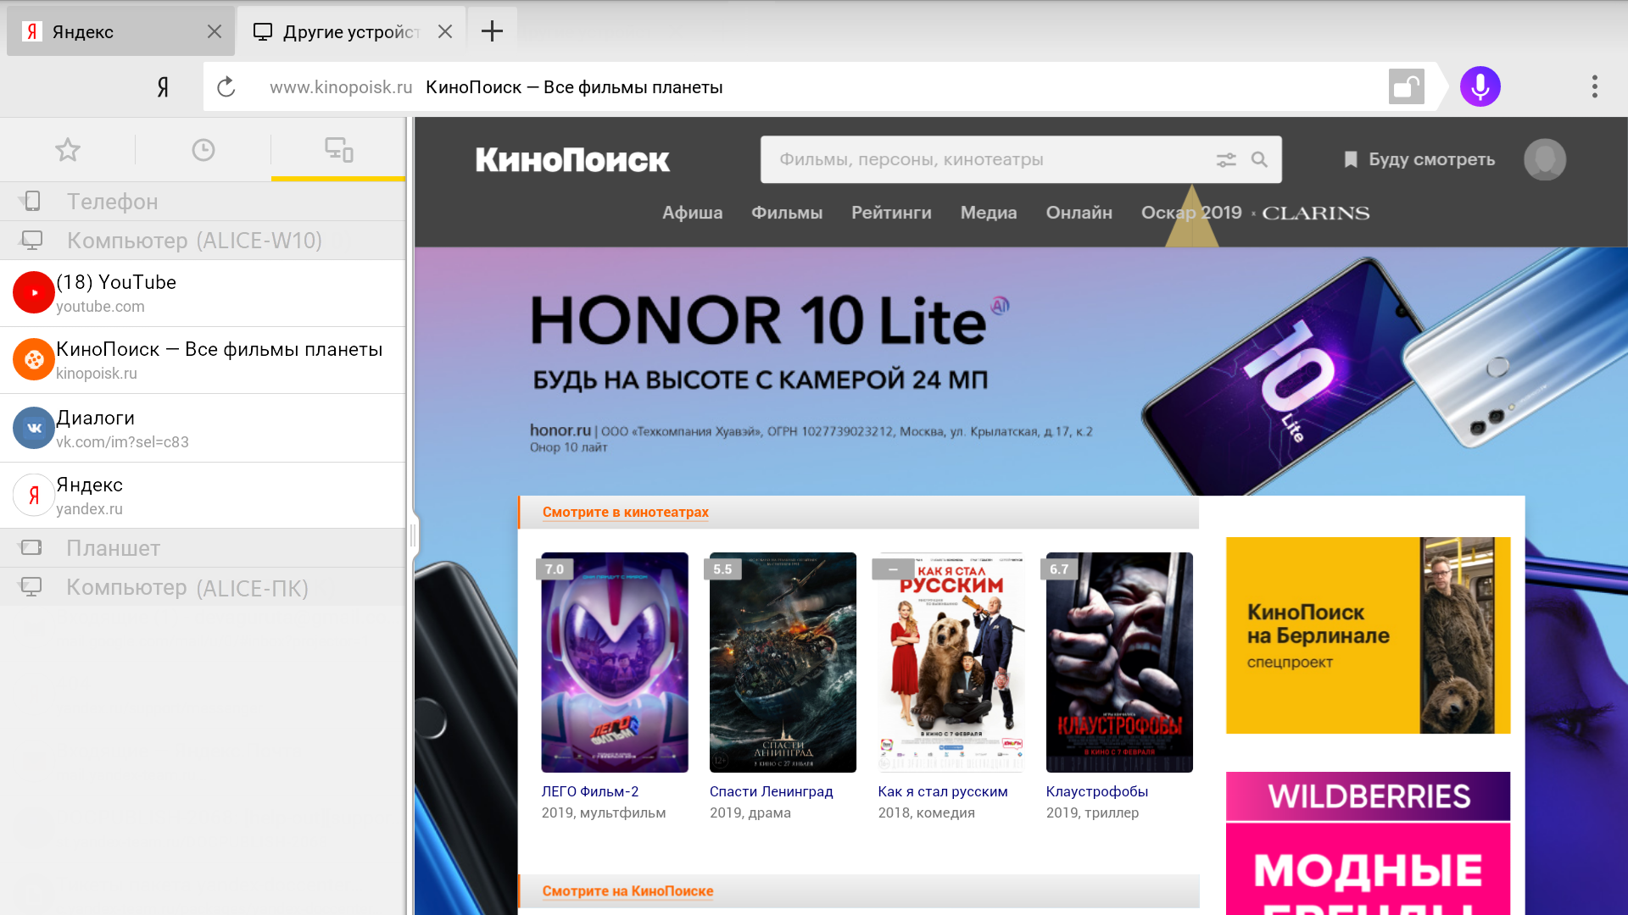Open the browser three-dot menu
This screenshot has width=1628, height=915.
1595,86
